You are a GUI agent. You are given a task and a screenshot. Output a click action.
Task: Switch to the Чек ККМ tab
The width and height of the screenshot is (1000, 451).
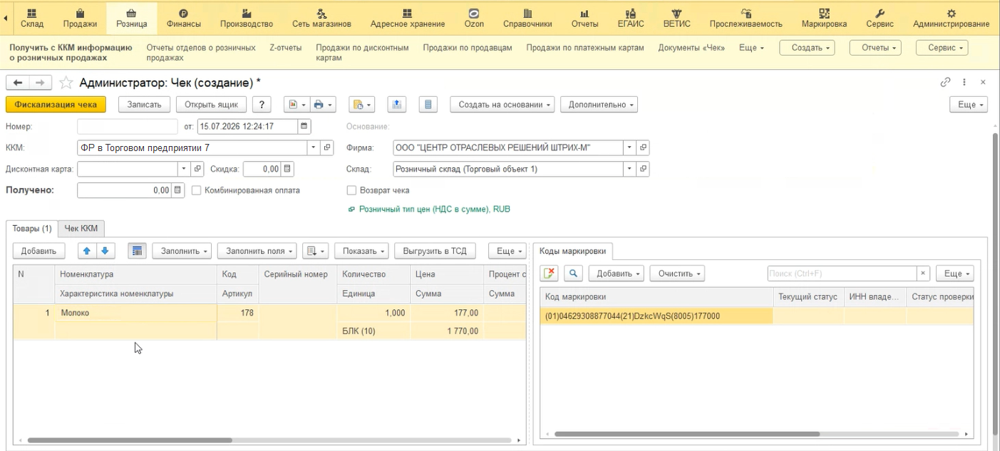click(x=81, y=228)
